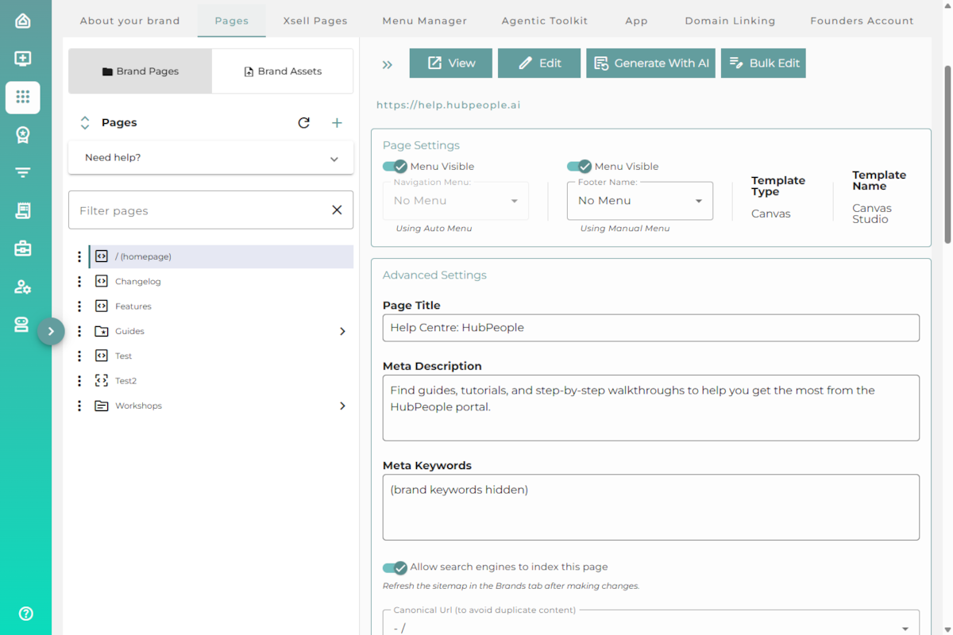Open the Domain Linking tab
Screen dimensions: 953x635
pos(731,21)
